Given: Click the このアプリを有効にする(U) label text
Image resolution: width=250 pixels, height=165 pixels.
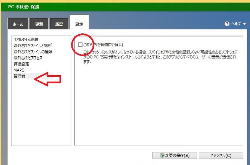Looking at the screenshot, I should 103,44.
